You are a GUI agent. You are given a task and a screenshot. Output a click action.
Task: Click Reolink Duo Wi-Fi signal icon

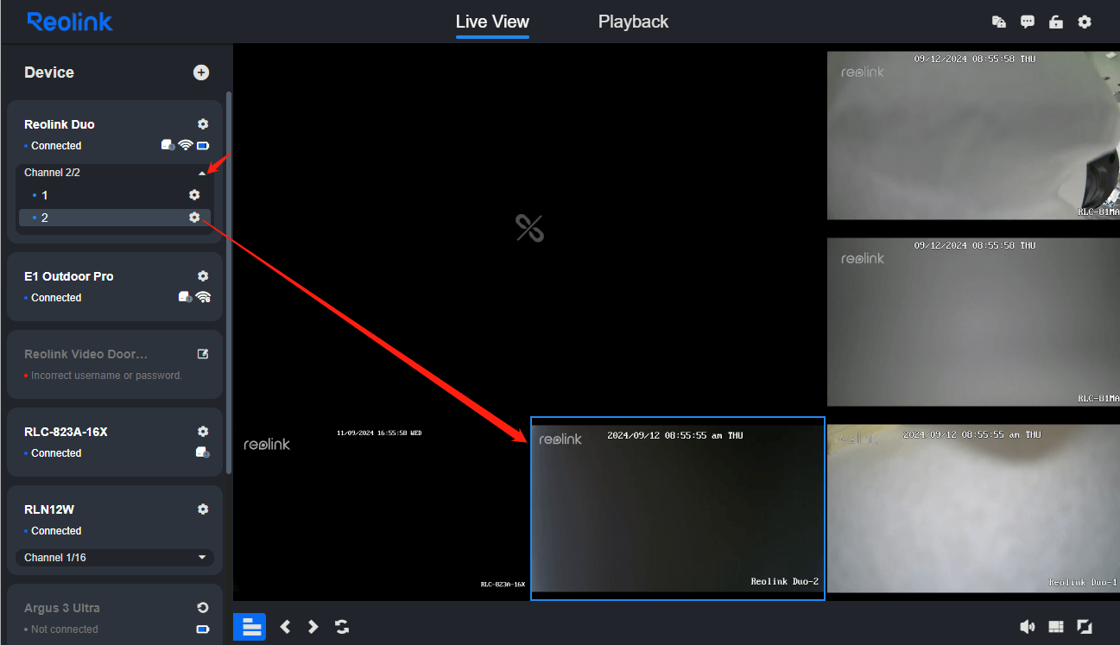(185, 145)
